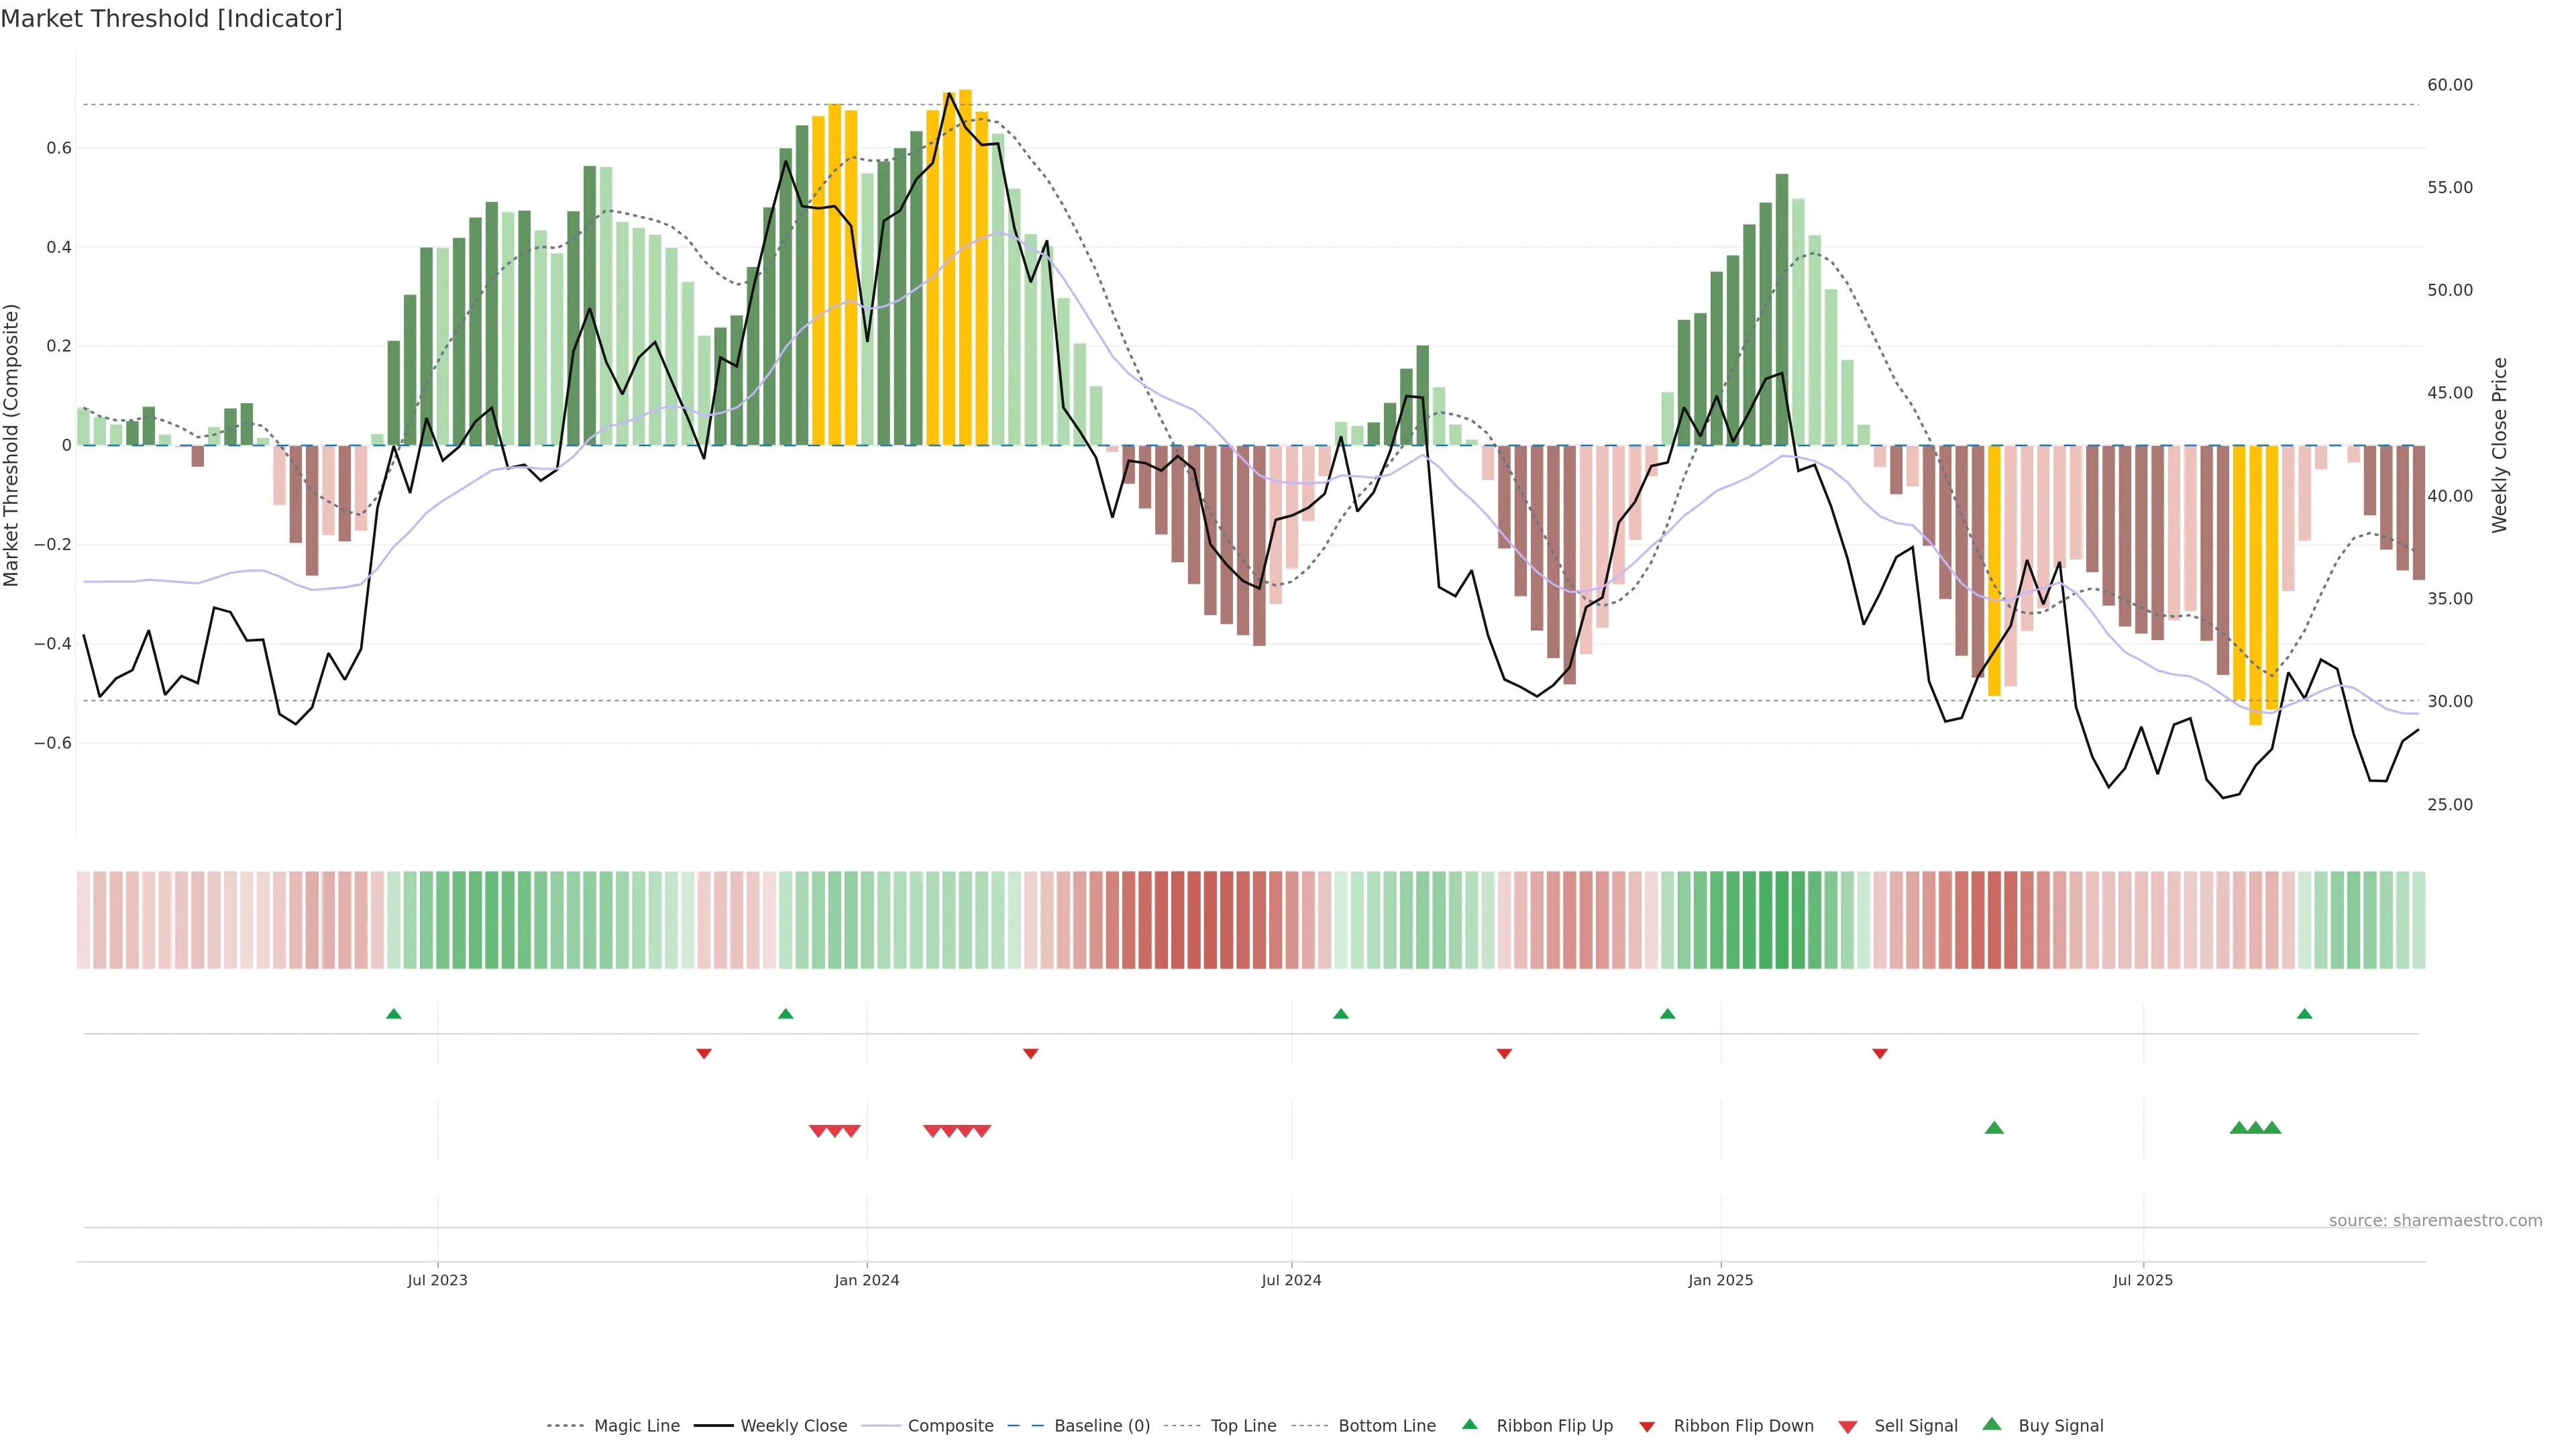Toggle the Weekly Close legend entry
Viewport: 2576px width, 1449px height.
click(x=793, y=1425)
